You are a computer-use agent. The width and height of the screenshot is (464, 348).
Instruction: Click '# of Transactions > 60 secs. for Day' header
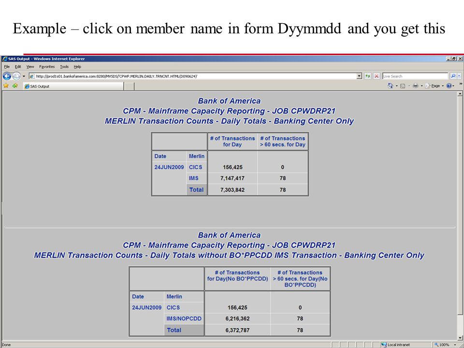click(283, 142)
